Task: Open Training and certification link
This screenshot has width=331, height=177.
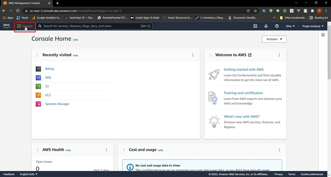Action: [243, 93]
